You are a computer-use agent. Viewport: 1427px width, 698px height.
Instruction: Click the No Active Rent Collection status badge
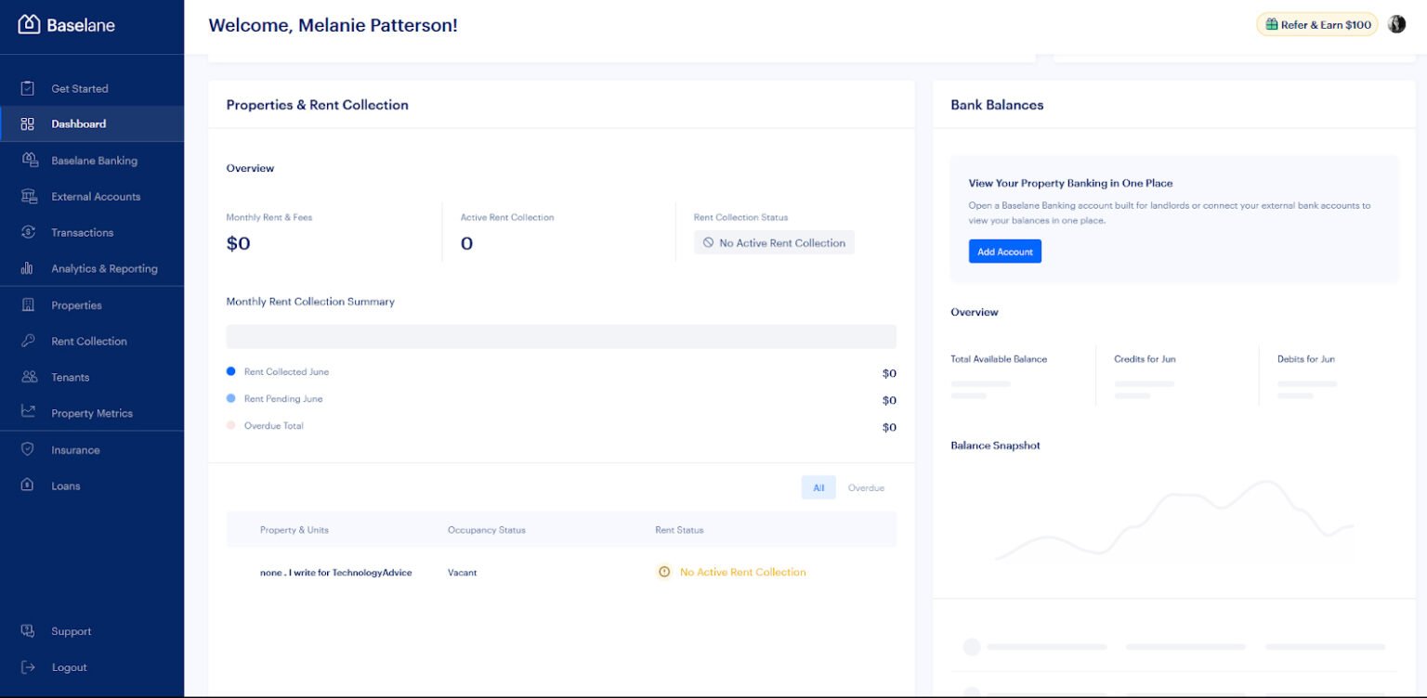(774, 242)
